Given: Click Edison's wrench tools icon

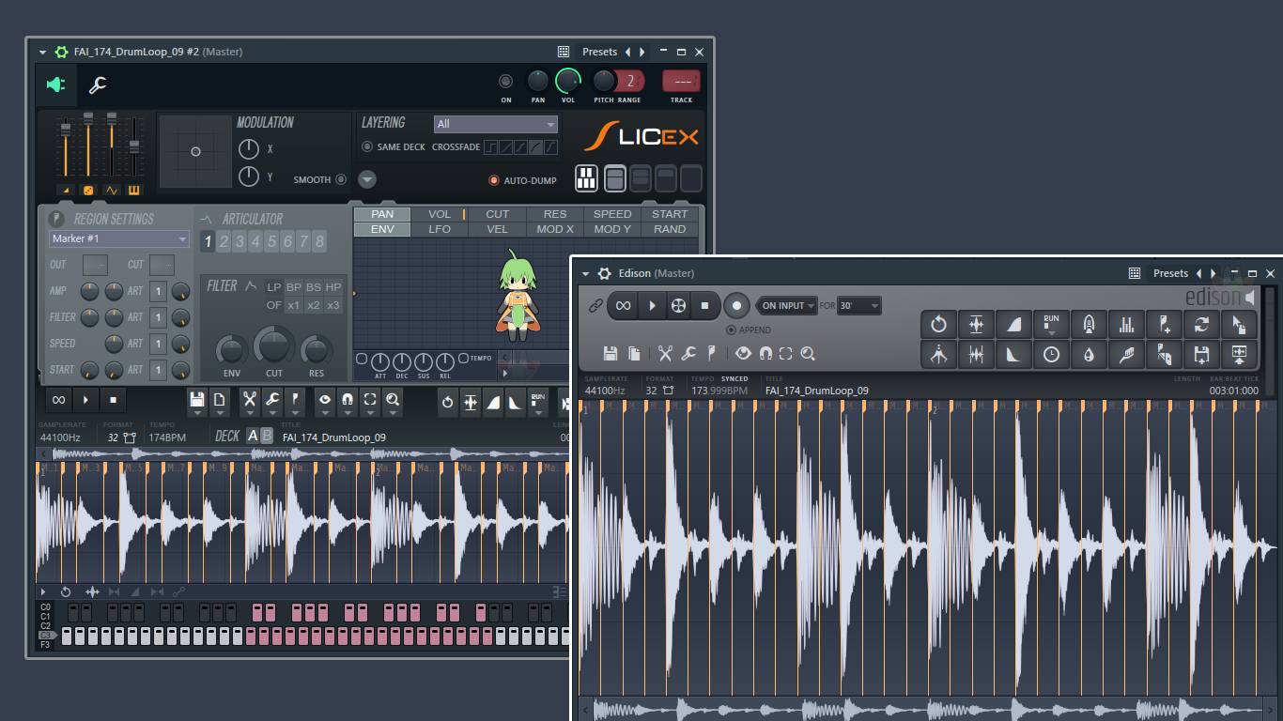Looking at the screenshot, I should [x=688, y=353].
